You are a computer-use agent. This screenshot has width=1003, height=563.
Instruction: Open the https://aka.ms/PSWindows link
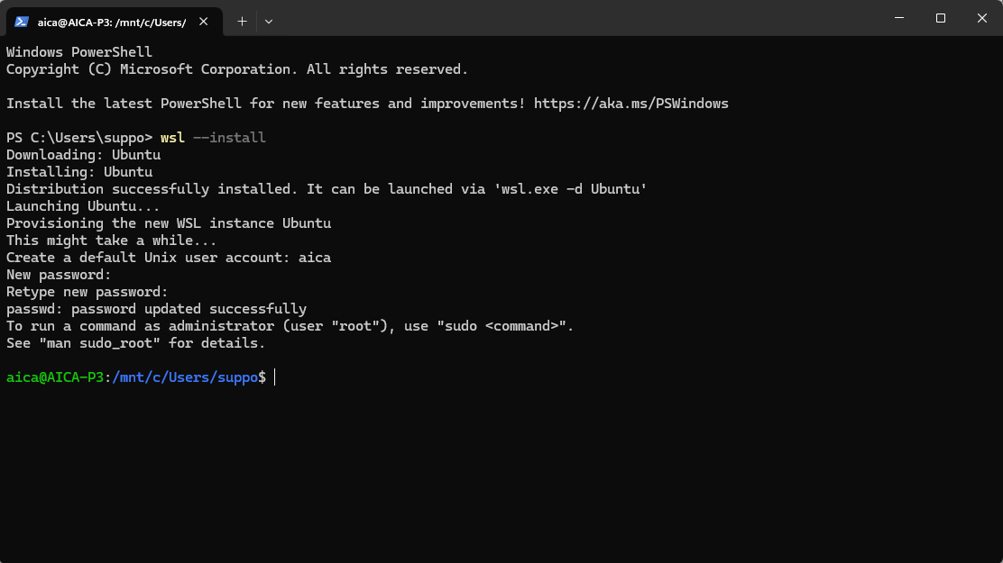(630, 104)
